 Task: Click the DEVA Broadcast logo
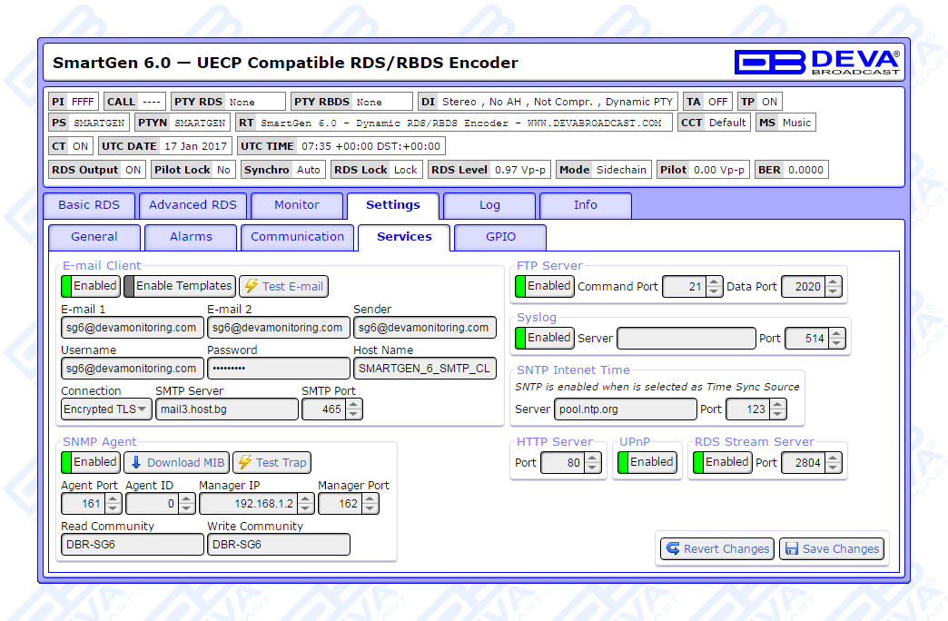click(x=816, y=62)
